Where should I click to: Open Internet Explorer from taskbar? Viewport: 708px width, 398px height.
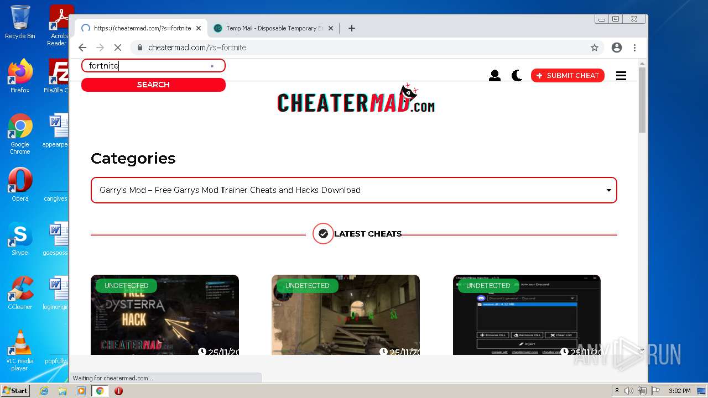coord(44,391)
